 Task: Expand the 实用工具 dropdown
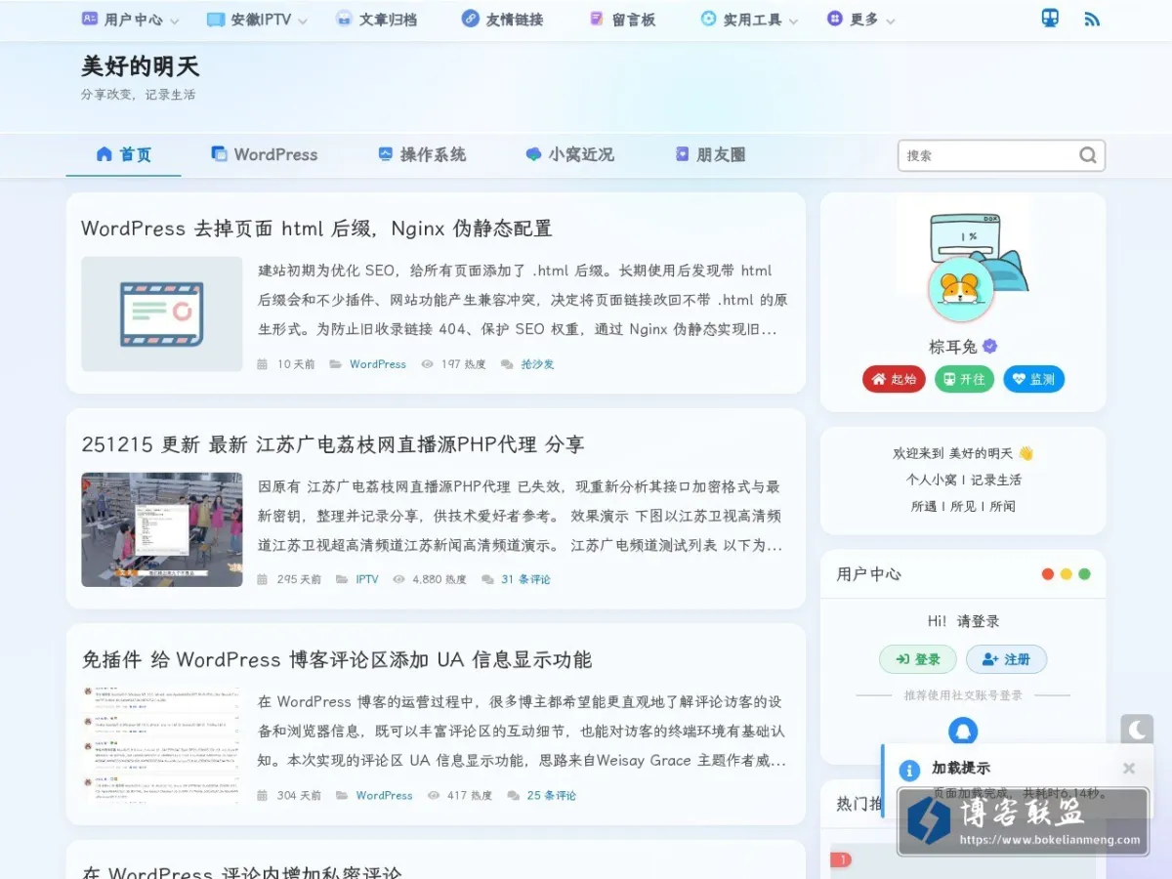(749, 20)
